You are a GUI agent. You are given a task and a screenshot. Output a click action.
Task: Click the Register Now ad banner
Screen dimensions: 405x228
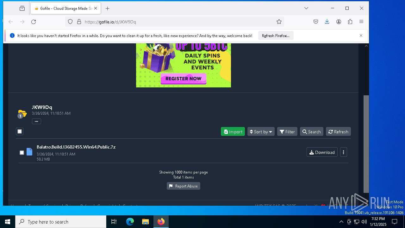pos(184,79)
